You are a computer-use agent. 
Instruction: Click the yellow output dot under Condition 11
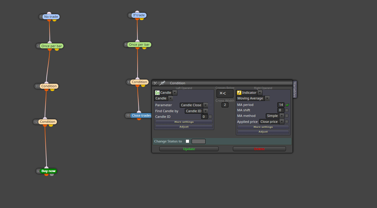53,89
